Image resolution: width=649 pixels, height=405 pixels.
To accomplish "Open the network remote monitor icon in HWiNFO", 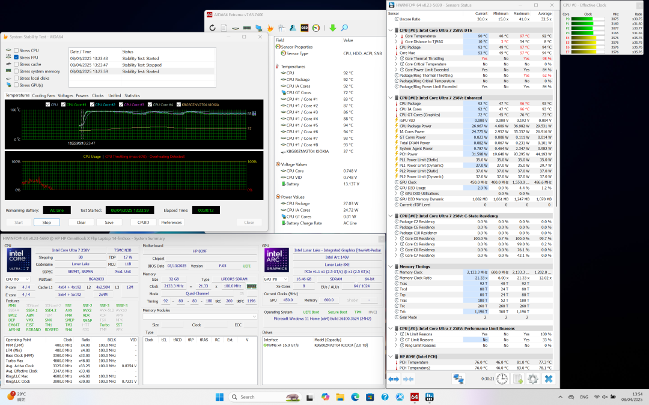I will pyautogui.click(x=459, y=379).
